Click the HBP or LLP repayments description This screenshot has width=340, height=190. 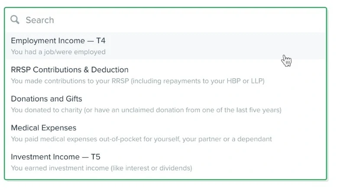[137, 81]
